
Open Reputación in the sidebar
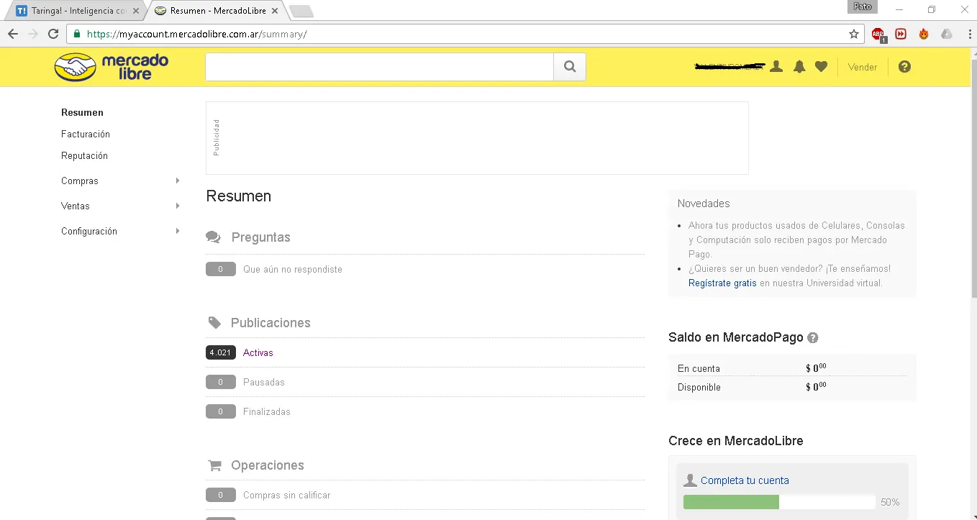[x=84, y=155]
